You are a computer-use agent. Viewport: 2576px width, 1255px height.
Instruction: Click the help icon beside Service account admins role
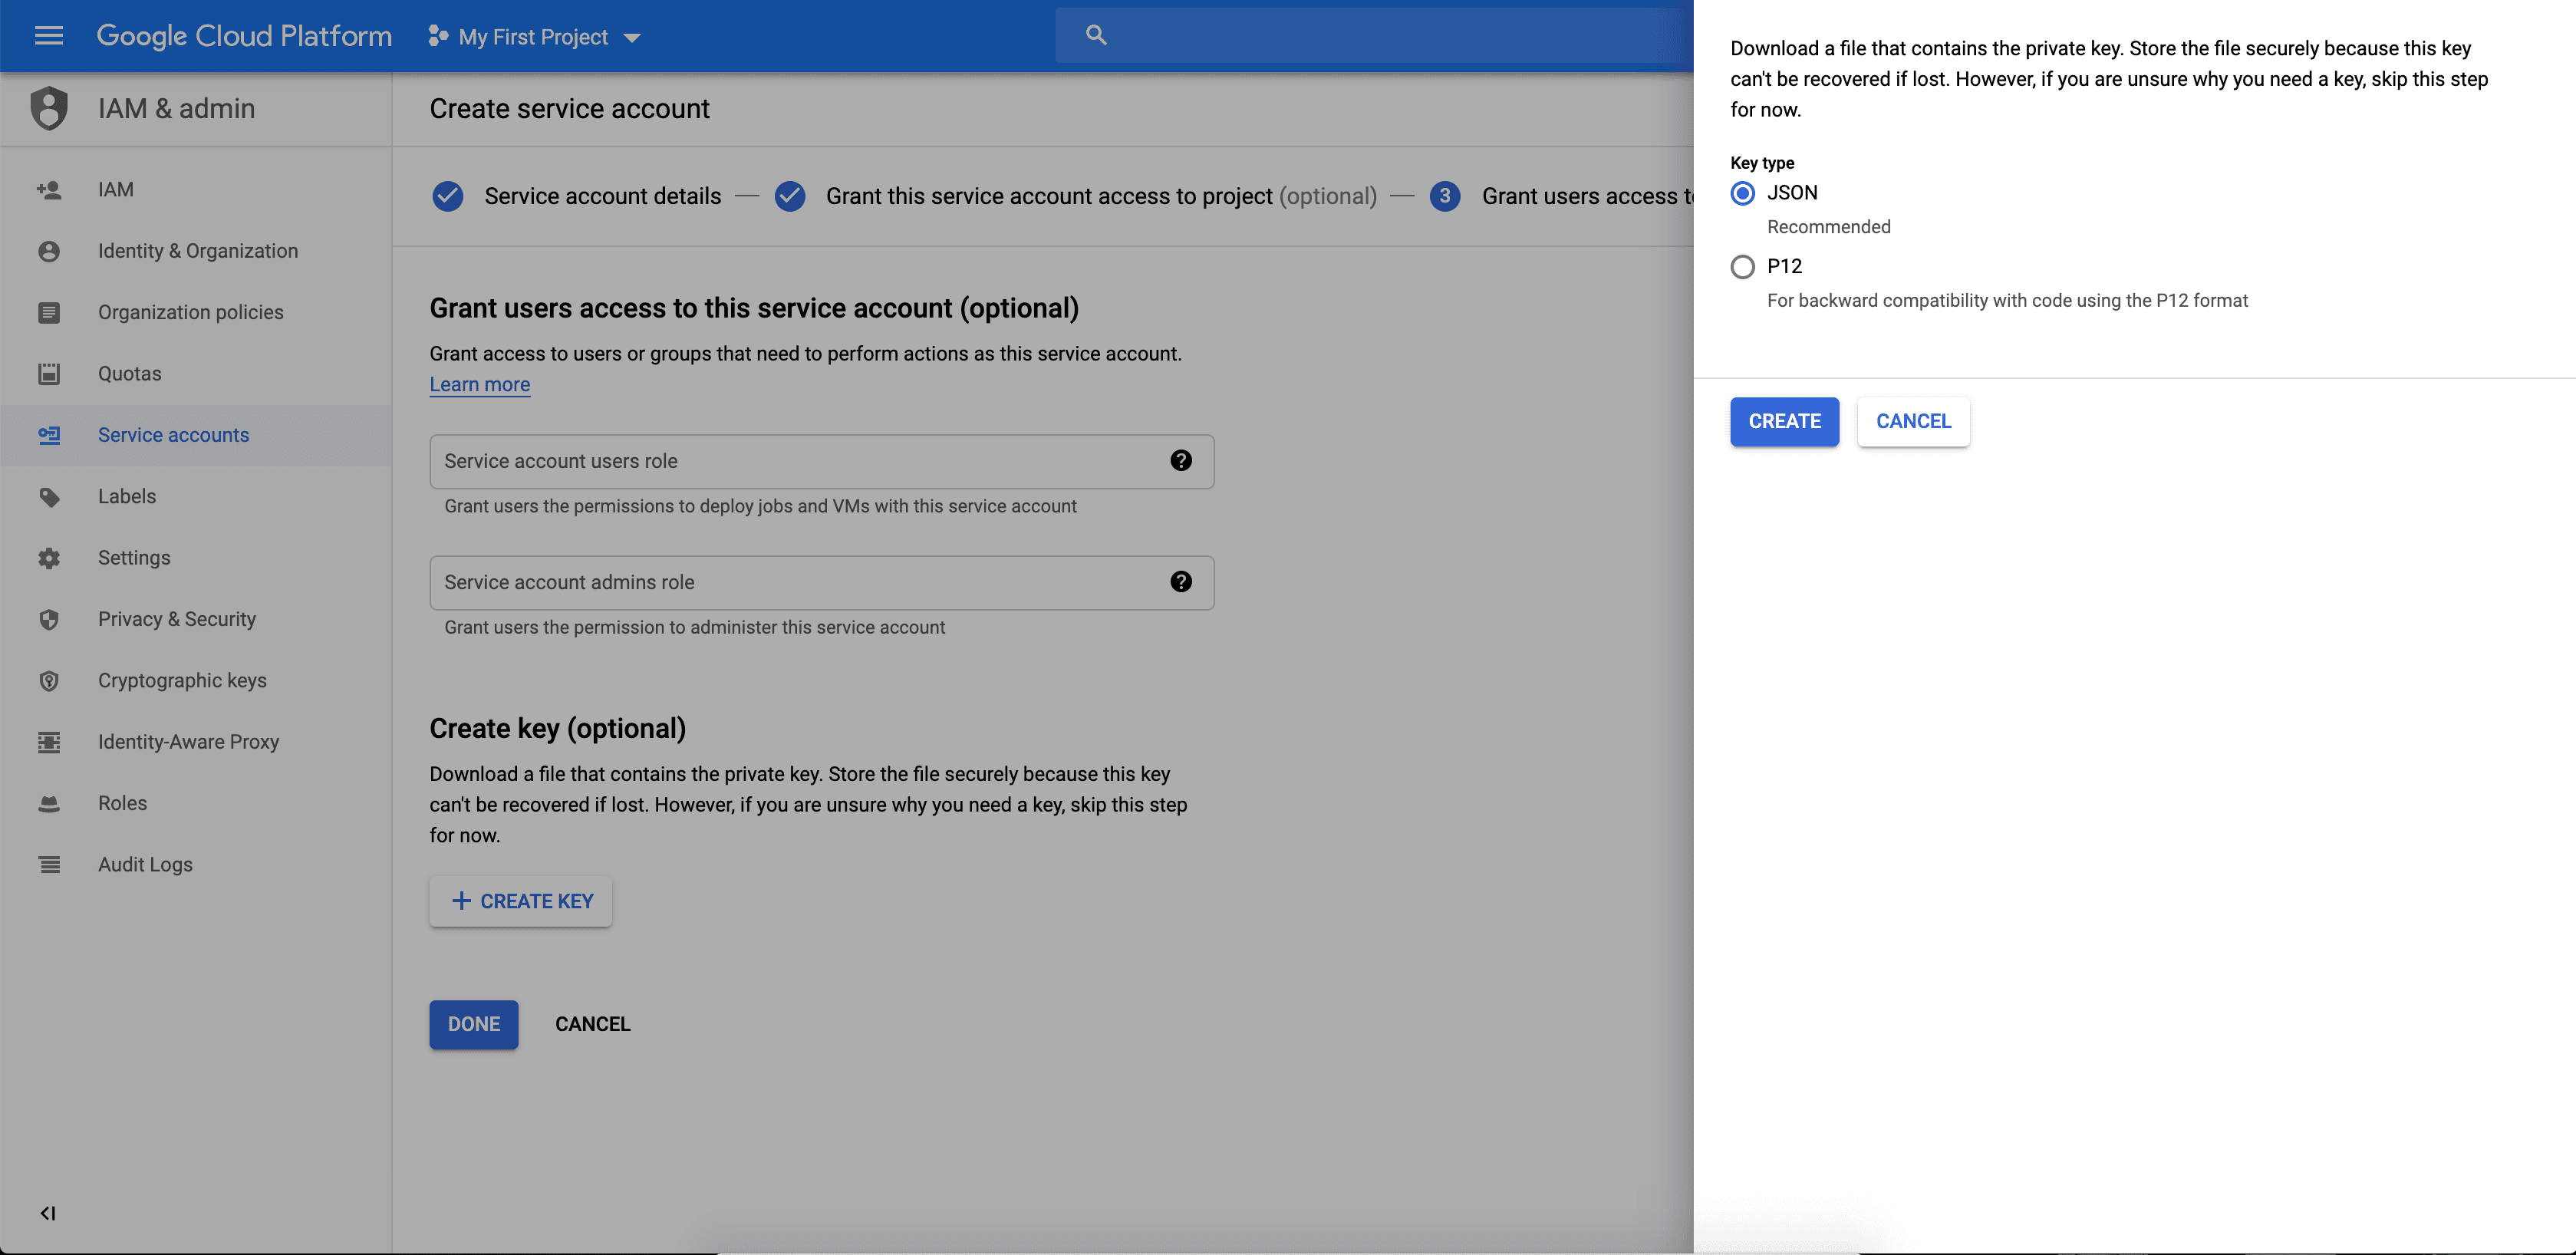tap(1181, 581)
